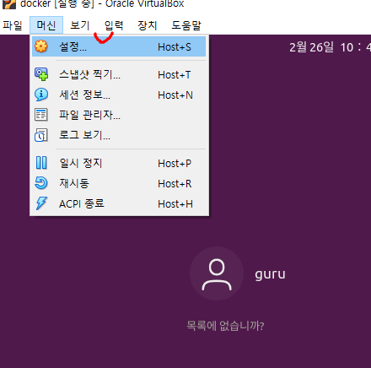
Task: Click the guru user avatar
Action: point(217,273)
